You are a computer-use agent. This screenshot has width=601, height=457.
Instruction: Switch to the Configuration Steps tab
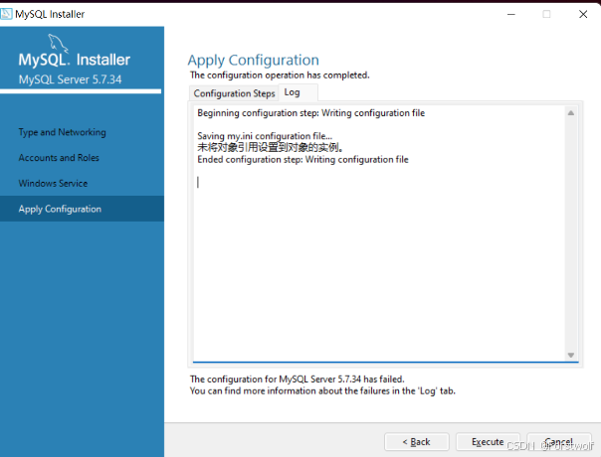click(234, 93)
